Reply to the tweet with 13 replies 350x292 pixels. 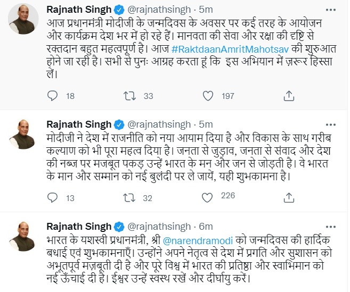point(52,198)
